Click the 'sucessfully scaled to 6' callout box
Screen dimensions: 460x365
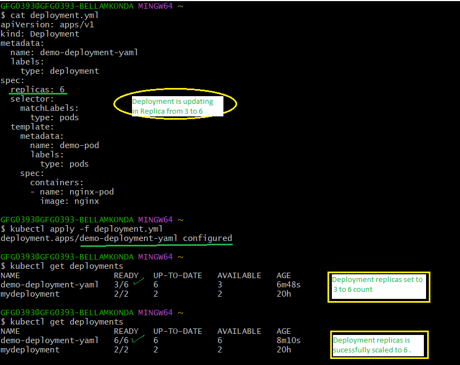coord(379,345)
